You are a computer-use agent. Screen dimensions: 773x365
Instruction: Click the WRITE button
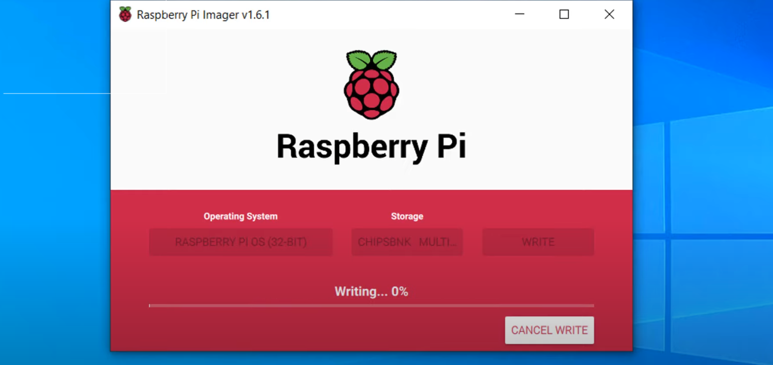[537, 242]
